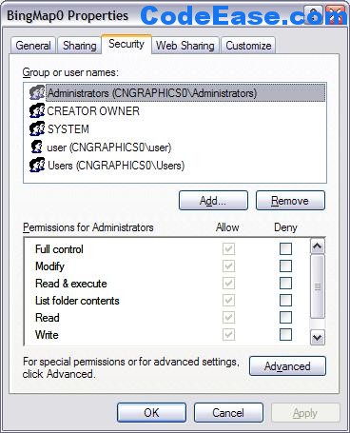Click the Remove button

[290, 201]
